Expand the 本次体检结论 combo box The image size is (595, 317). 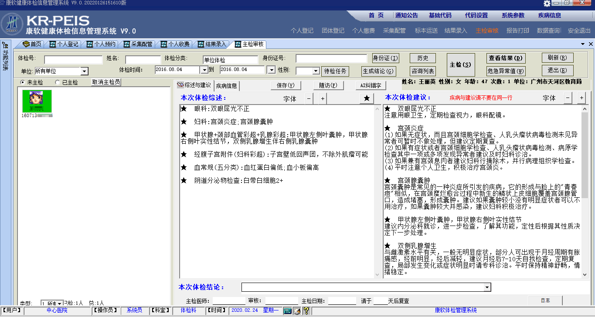pos(487,287)
